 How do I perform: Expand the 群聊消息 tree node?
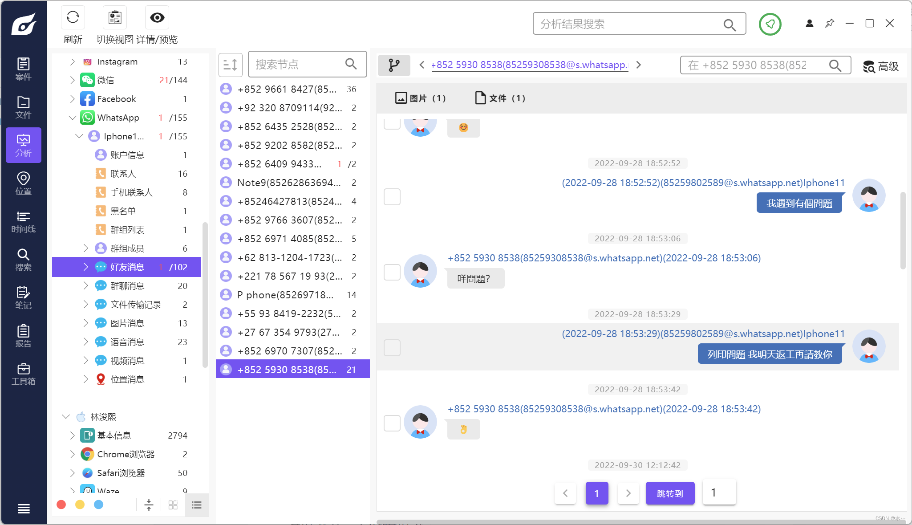pos(86,286)
